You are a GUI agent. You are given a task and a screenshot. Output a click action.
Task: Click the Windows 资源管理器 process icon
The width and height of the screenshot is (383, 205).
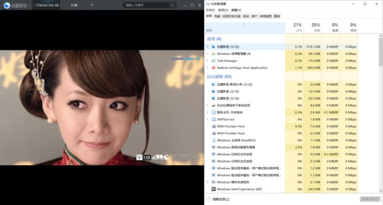pos(214,53)
